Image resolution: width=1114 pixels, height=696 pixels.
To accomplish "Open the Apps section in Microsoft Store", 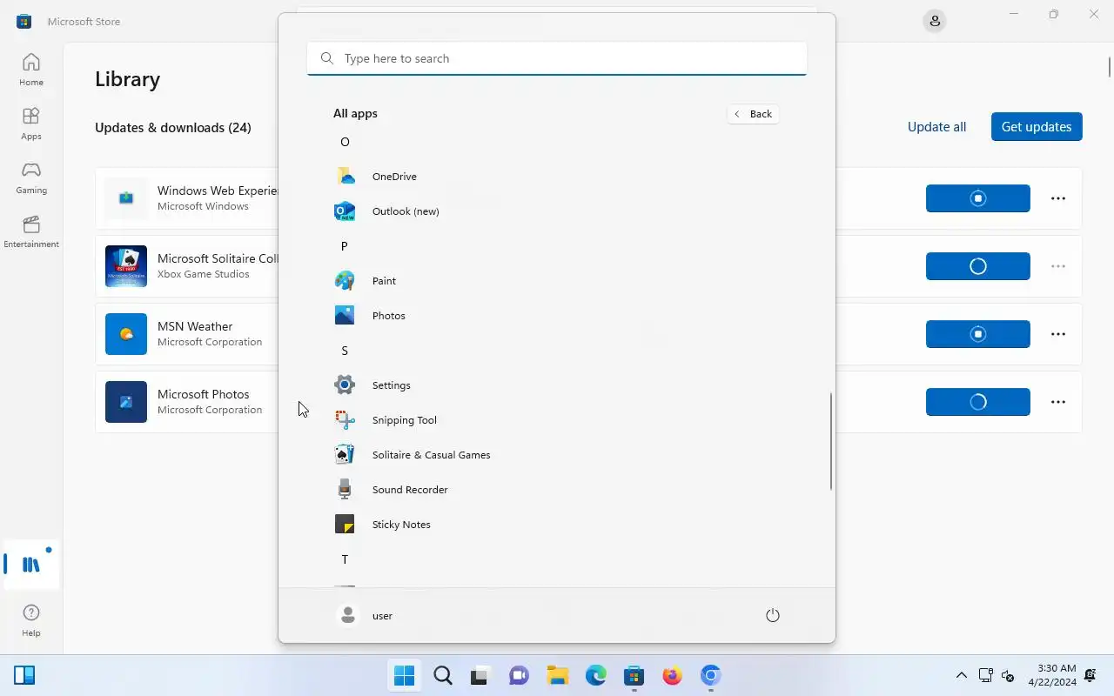I will pyautogui.click(x=31, y=124).
